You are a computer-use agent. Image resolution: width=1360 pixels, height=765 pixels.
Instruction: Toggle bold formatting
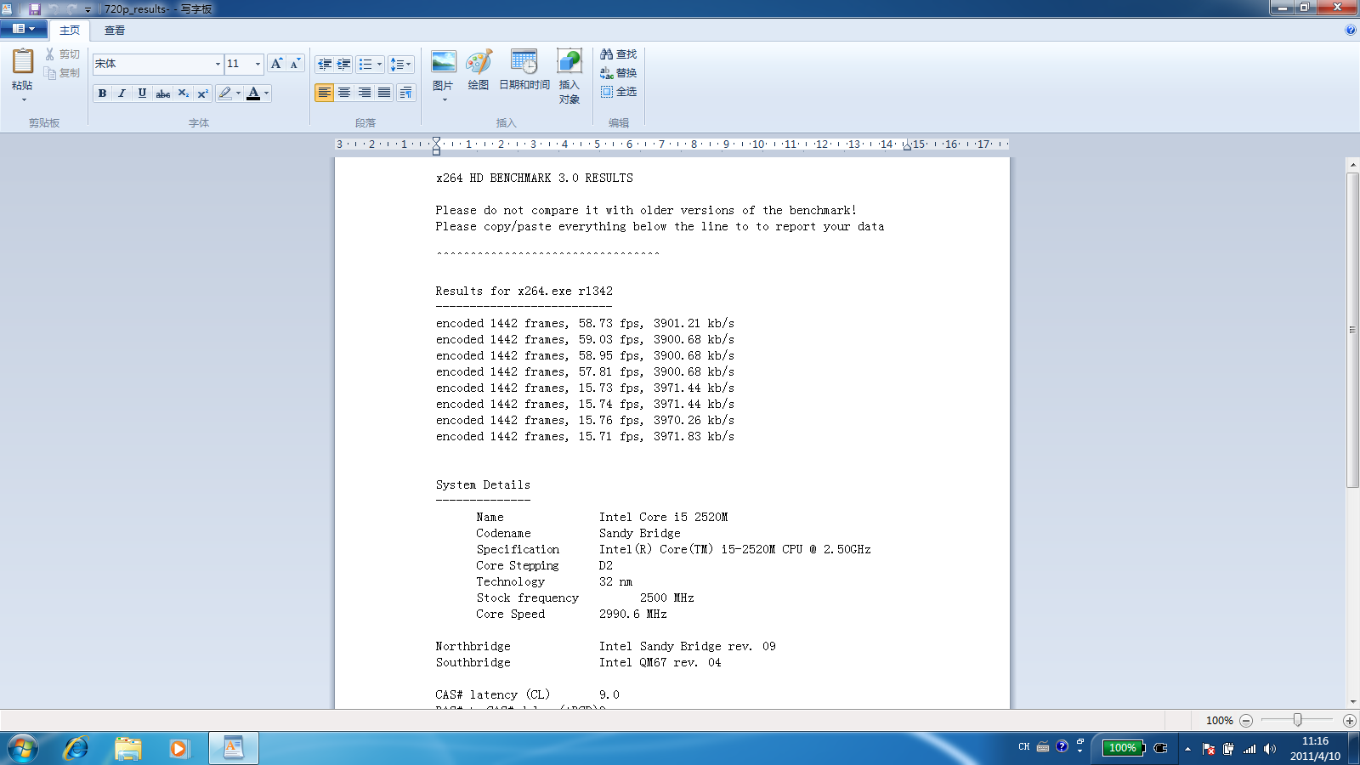coord(102,93)
